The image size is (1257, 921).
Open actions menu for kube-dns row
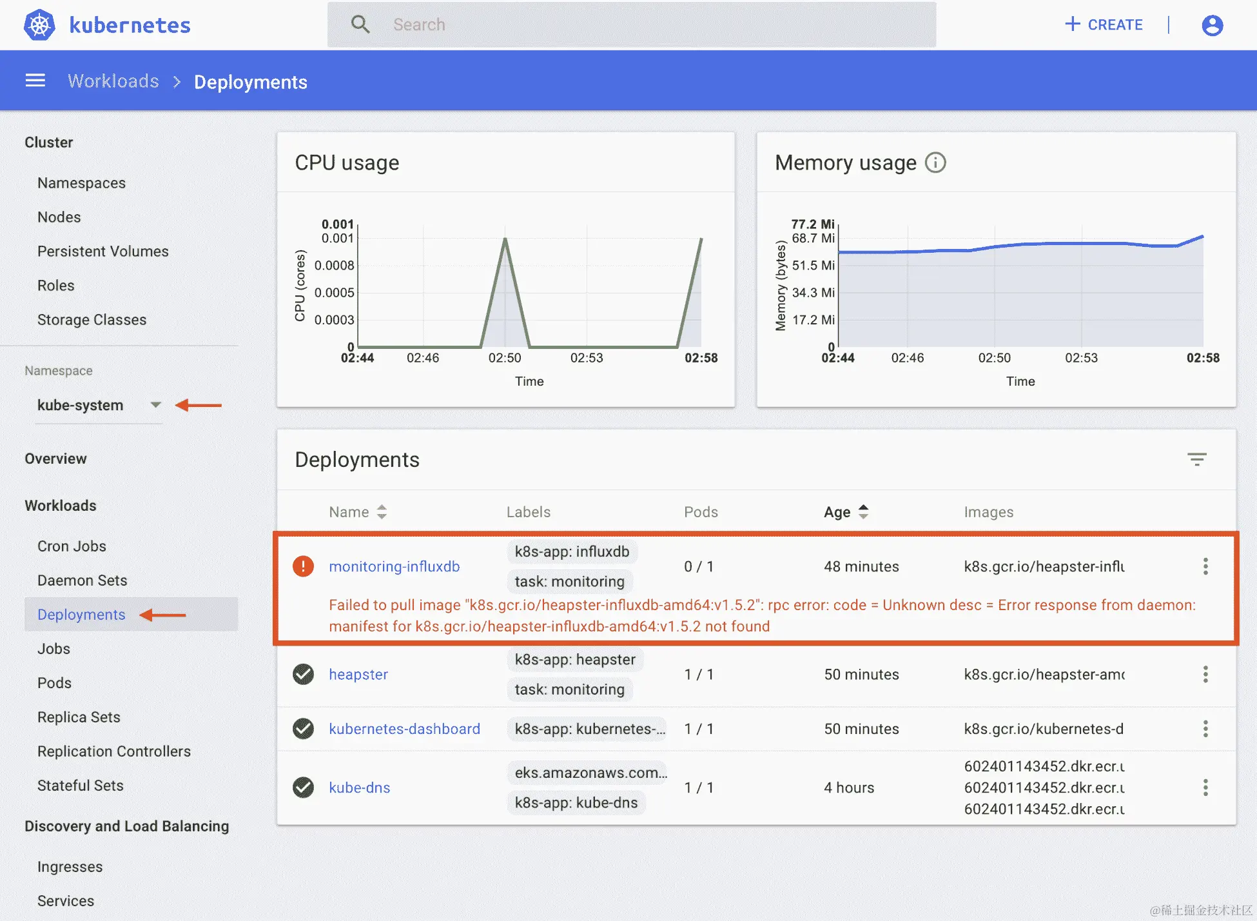(x=1205, y=787)
